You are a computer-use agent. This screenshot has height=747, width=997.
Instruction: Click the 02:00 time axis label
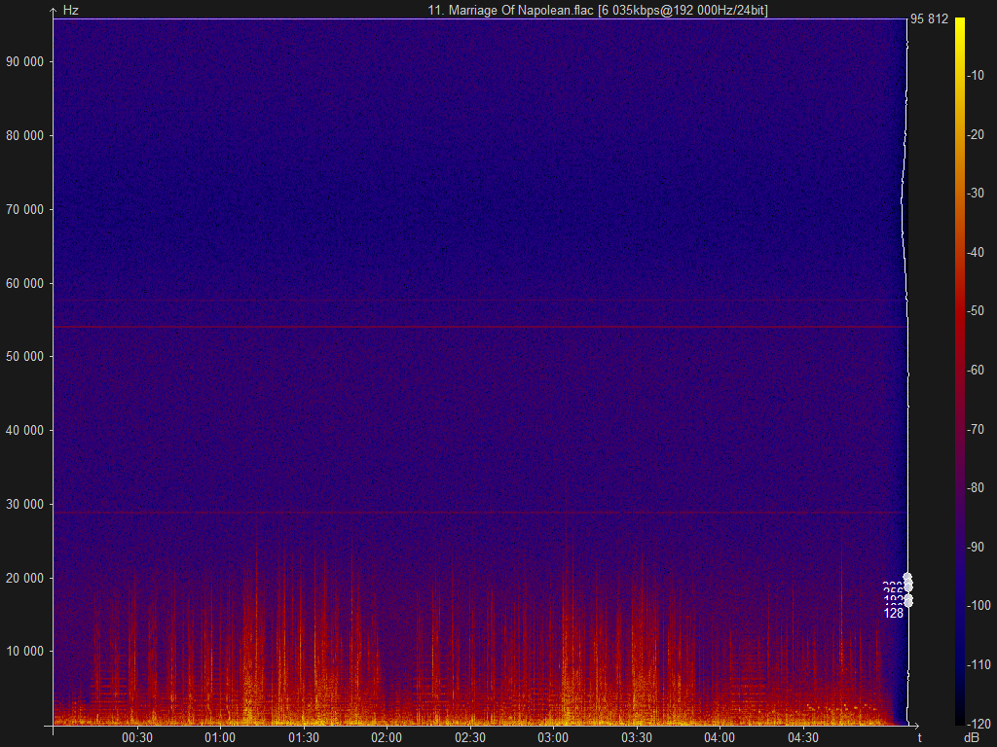(387, 737)
